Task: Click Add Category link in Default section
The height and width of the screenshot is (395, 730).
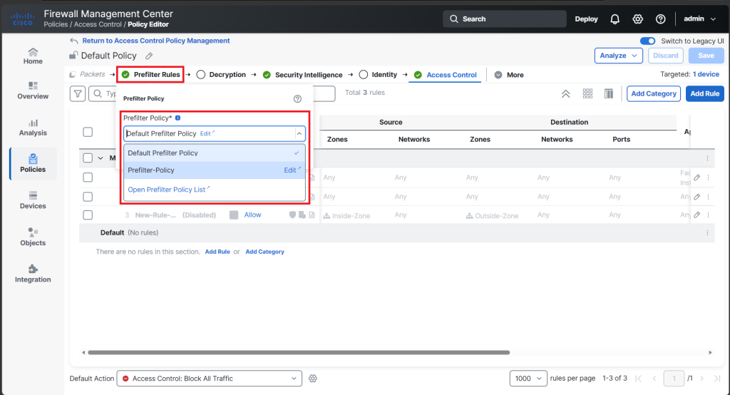Action: 264,252
